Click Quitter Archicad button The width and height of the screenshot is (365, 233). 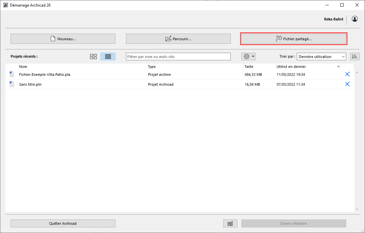click(x=63, y=223)
